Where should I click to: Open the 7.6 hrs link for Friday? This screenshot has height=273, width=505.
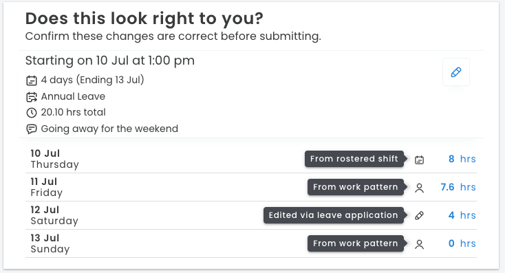point(458,187)
